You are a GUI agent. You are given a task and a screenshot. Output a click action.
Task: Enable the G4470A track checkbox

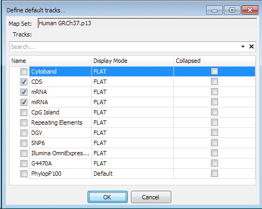coord(24,164)
